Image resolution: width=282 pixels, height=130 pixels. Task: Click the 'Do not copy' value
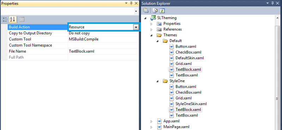pyautogui.click(x=79, y=33)
